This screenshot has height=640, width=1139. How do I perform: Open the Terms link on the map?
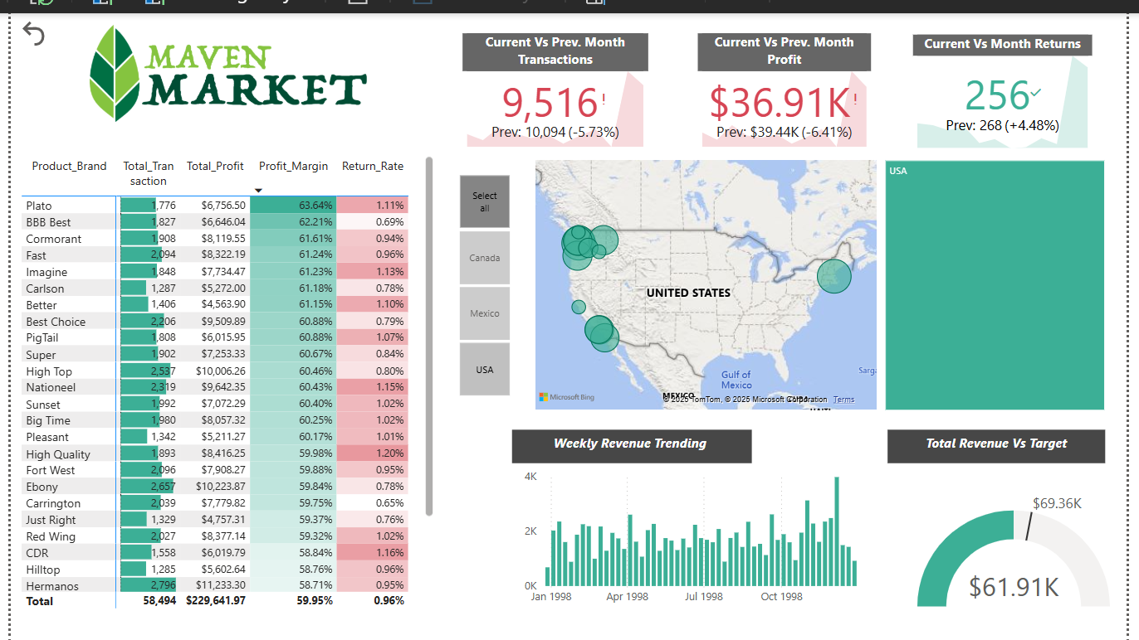pos(843,399)
